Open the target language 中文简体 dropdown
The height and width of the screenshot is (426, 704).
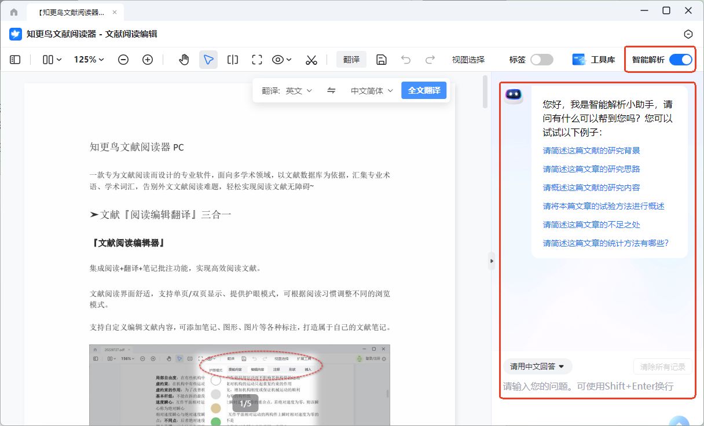pos(372,91)
